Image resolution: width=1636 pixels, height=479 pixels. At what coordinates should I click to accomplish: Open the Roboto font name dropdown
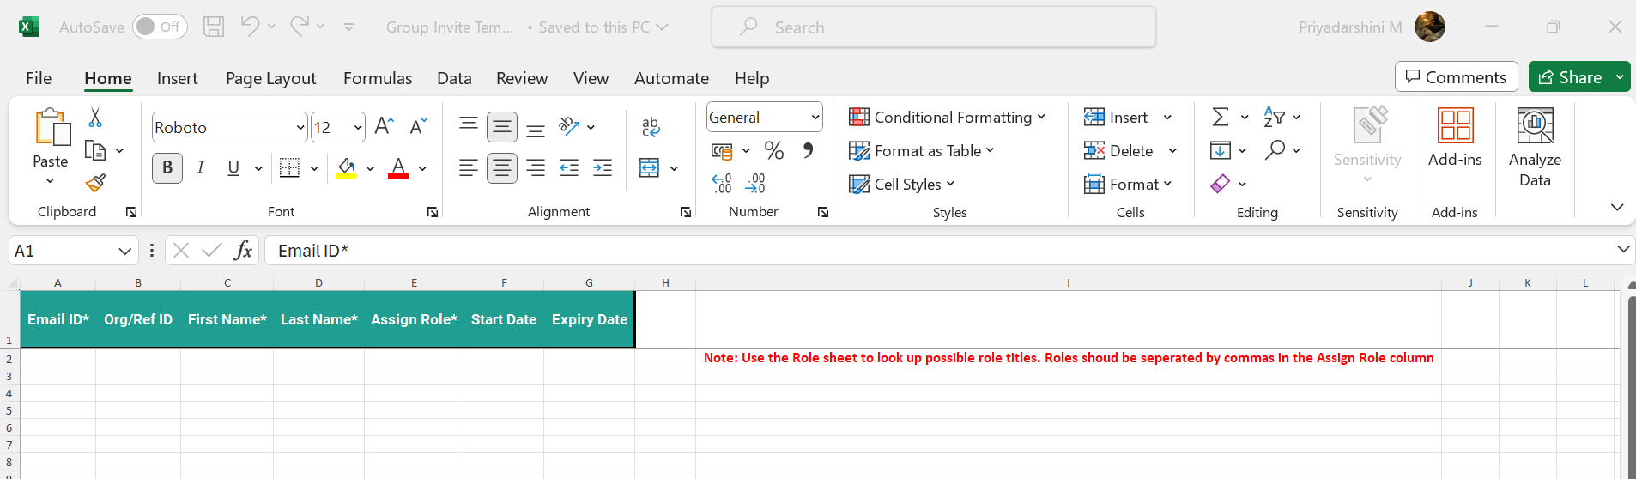point(300,128)
